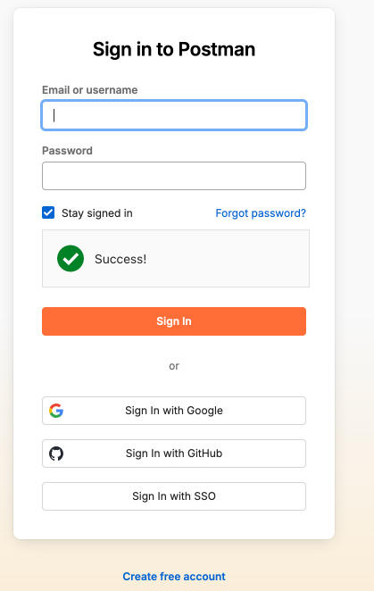Click into the Password input field
This screenshot has width=374, height=591.
174,176
